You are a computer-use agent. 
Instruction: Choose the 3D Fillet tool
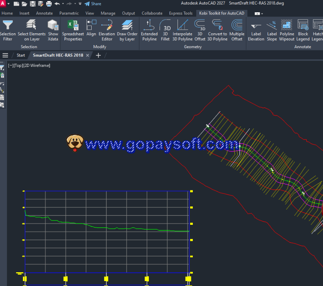pyautogui.click(x=165, y=30)
